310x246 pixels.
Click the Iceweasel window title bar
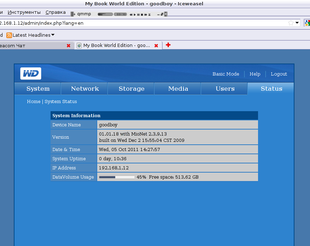(x=155, y=4)
